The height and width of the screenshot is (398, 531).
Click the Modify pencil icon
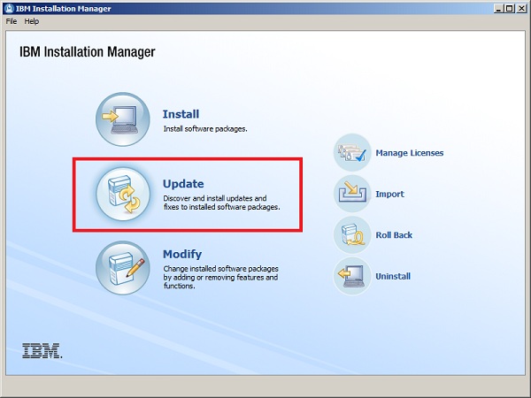tap(123, 268)
